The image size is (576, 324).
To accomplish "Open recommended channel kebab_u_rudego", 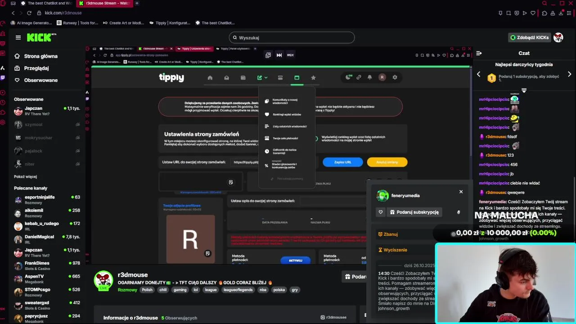I will click(47, 226).
